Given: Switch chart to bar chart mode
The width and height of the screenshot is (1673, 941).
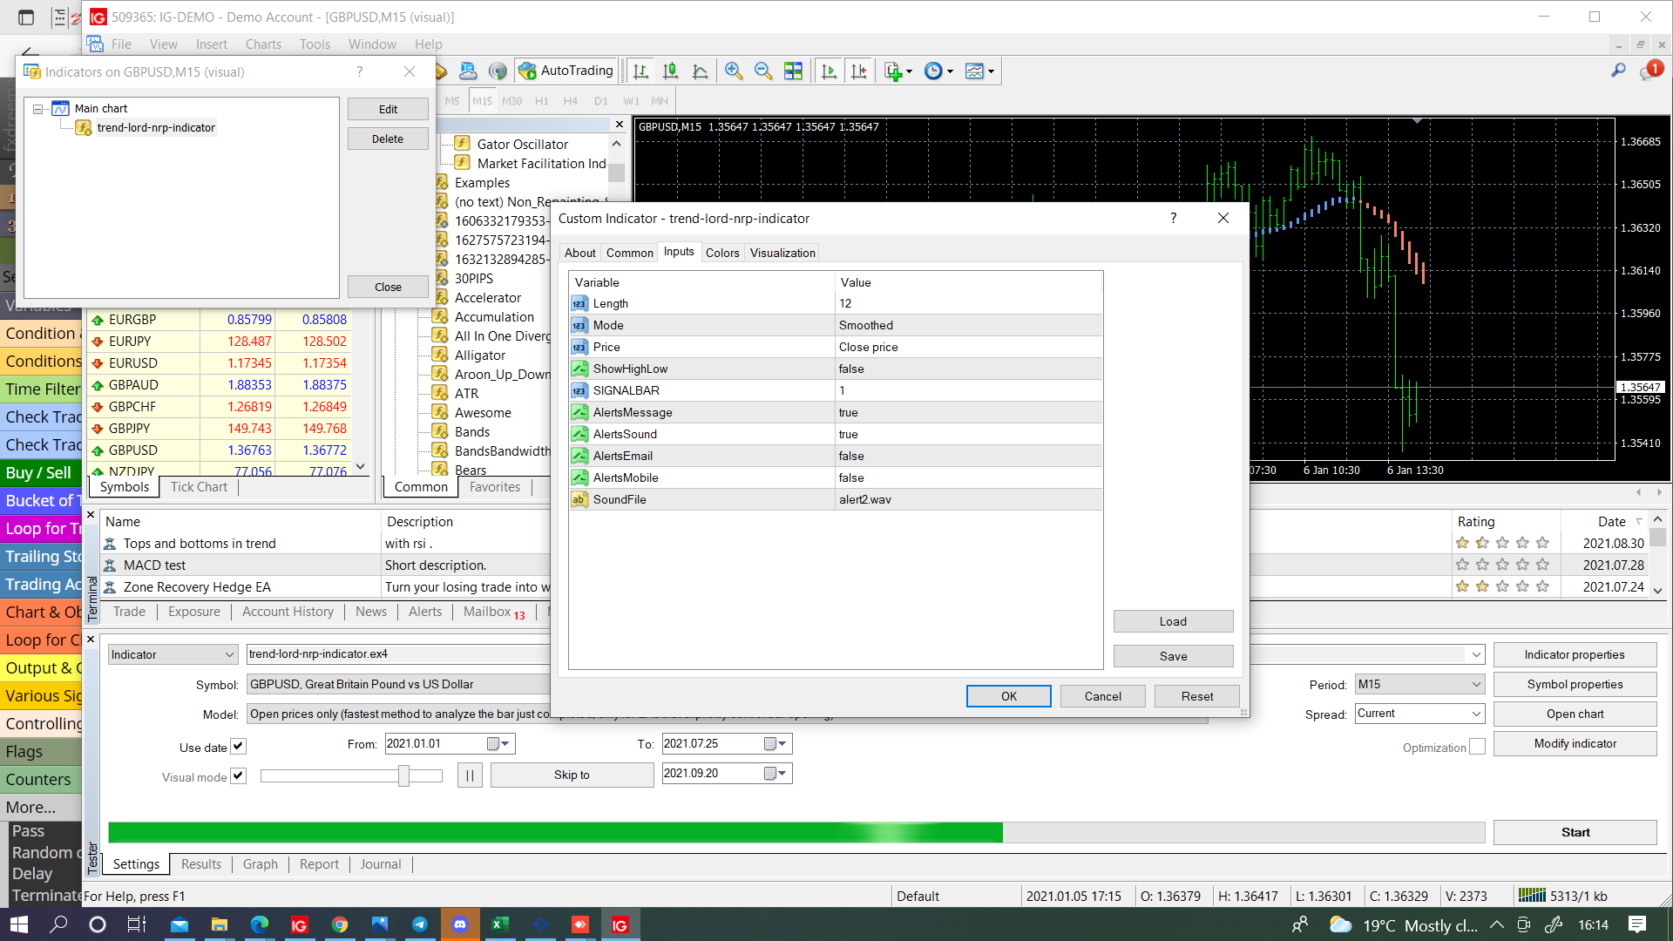Looking at the screenshot, I should tap(640, 71).
